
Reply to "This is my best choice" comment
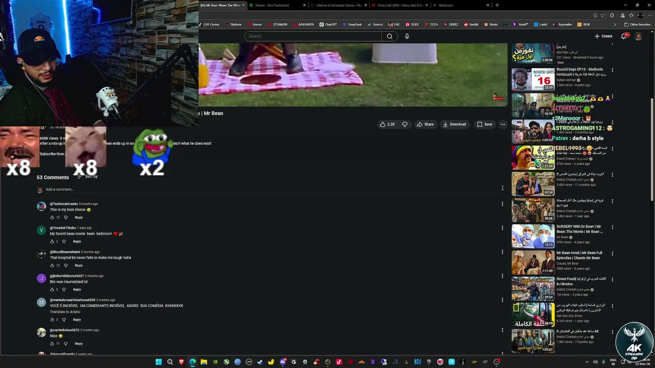click(x=78, y=217)
